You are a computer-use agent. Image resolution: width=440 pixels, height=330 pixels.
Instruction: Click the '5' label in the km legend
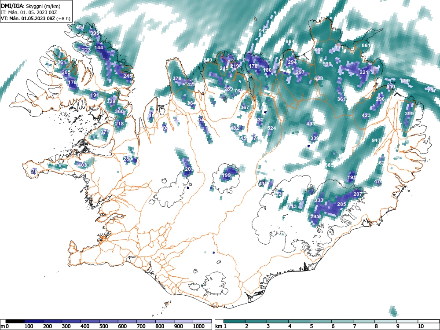pos(311,326)
